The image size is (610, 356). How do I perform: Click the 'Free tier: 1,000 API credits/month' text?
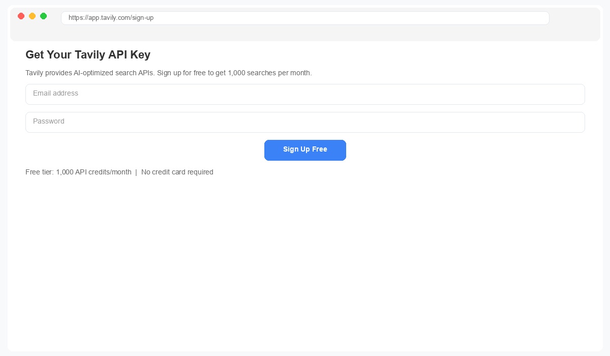78,172
